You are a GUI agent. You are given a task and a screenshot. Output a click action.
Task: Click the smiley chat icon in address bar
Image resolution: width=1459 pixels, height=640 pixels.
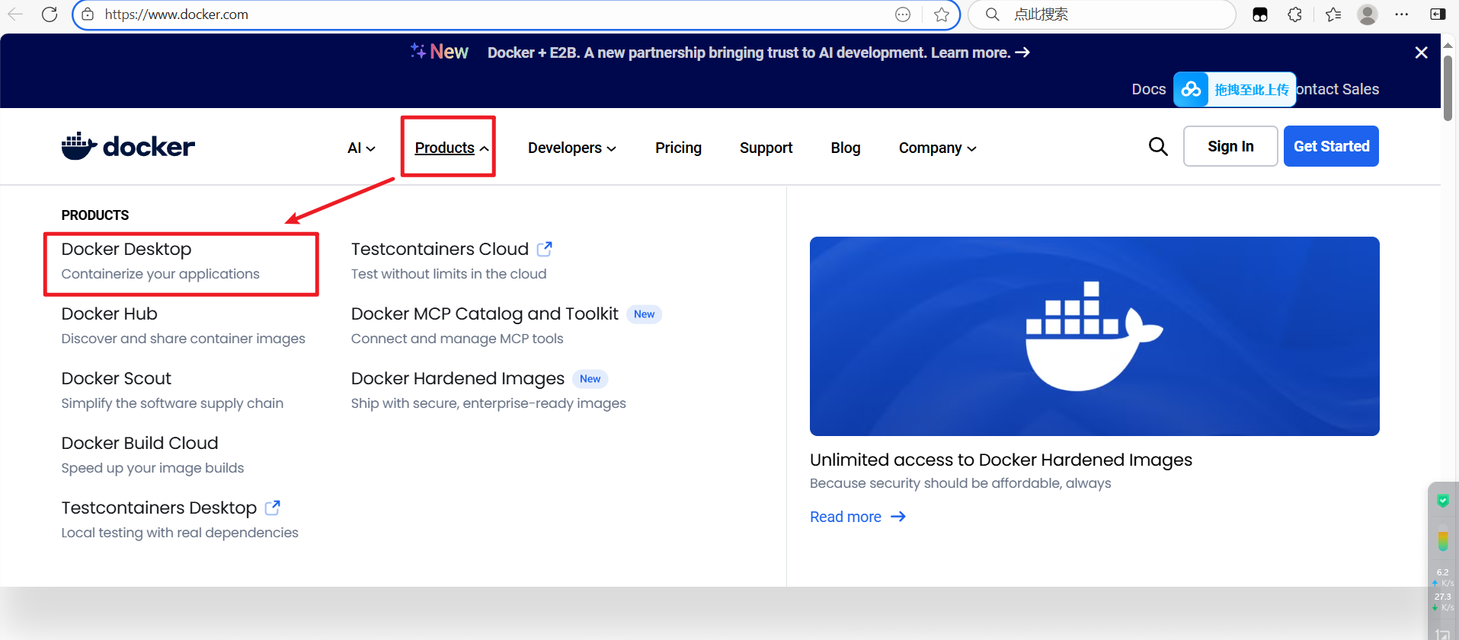coord(903,14)
